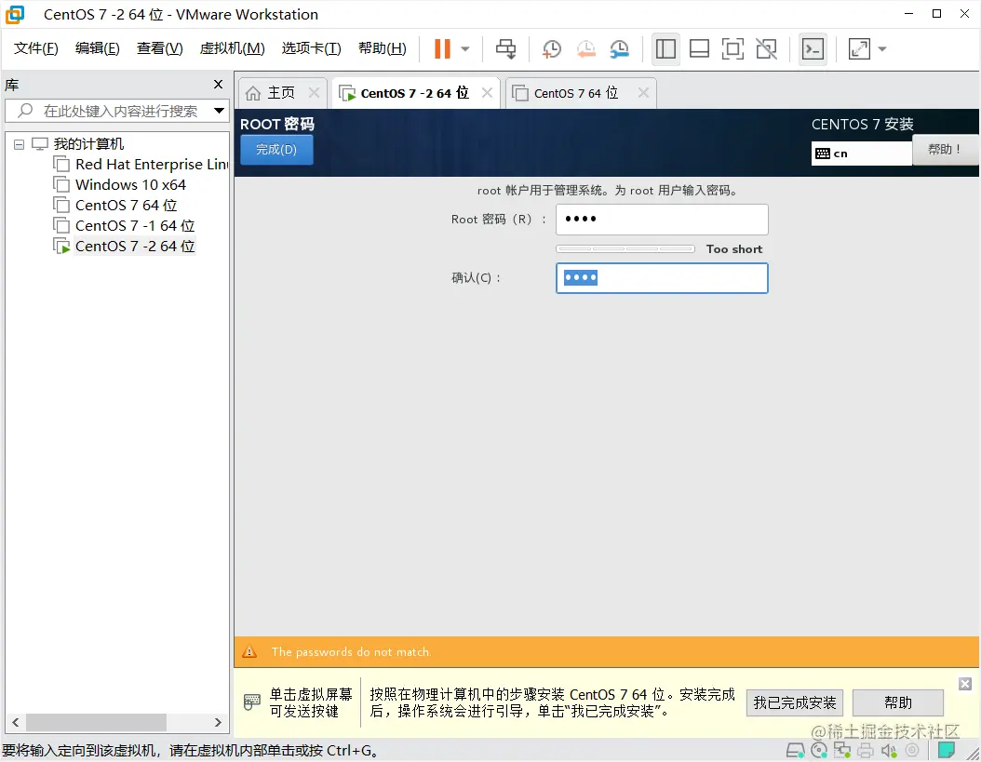
Task: Click the greyed-out disc device status icon
Action: 913,750
